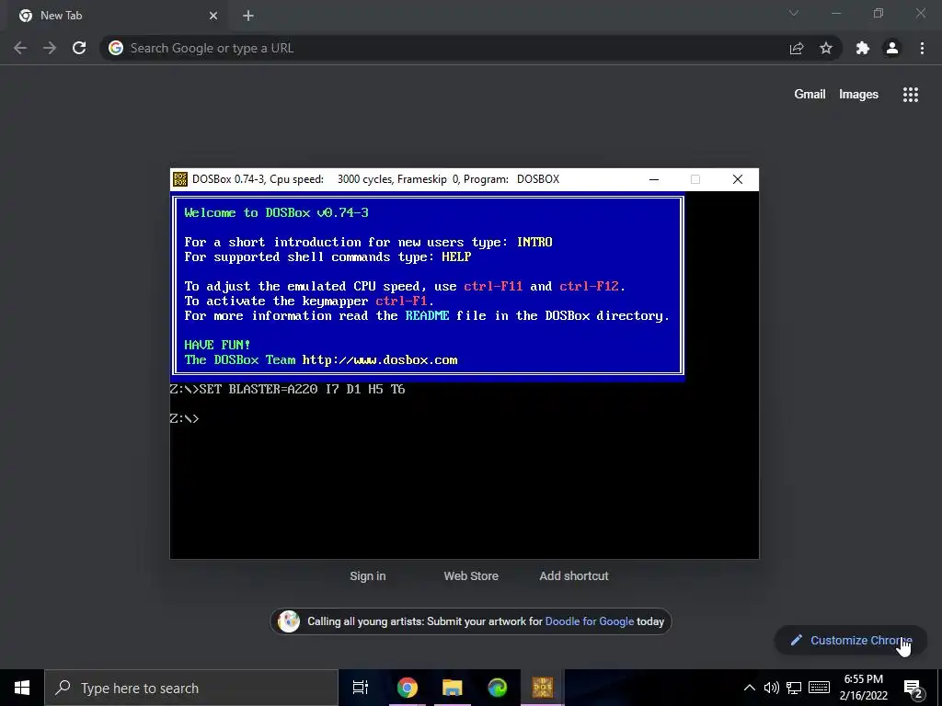The width and height of the screenshot is (942, 706).
Task: Open the Web Store shortcut
Action: click(x=471, y=575)
